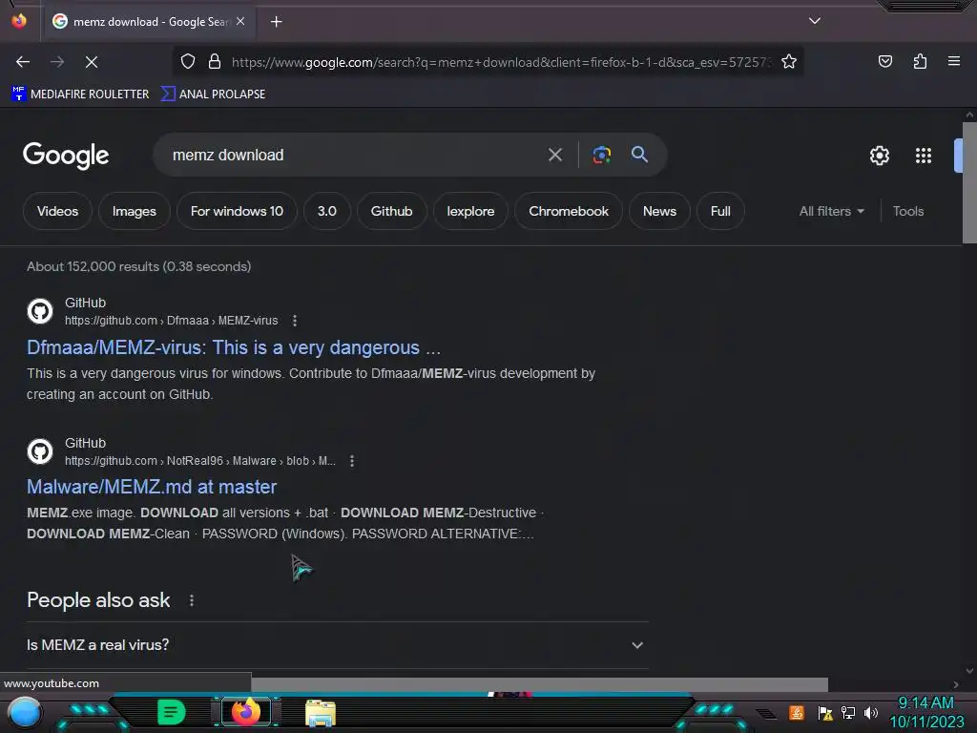The image size is (977, 733).
Task: Search by image with Google Lens icon
Action: click(601, 155)
